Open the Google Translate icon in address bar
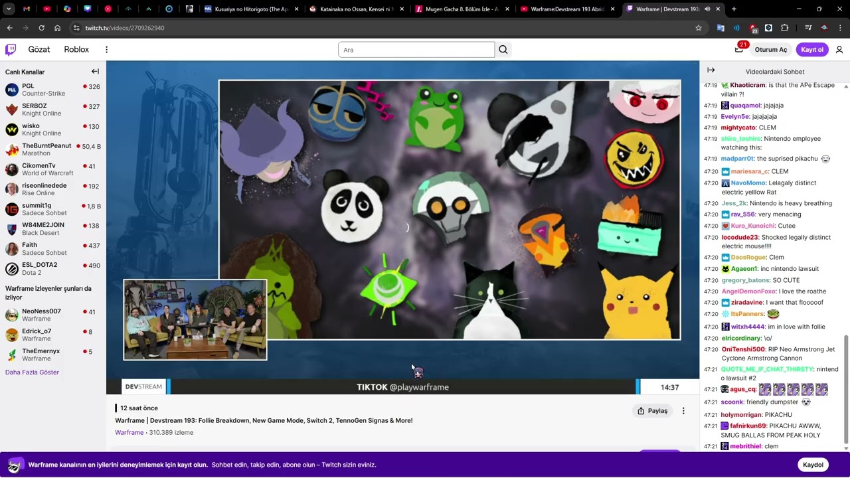Screen dimensions: 850x478 [721, 28]
